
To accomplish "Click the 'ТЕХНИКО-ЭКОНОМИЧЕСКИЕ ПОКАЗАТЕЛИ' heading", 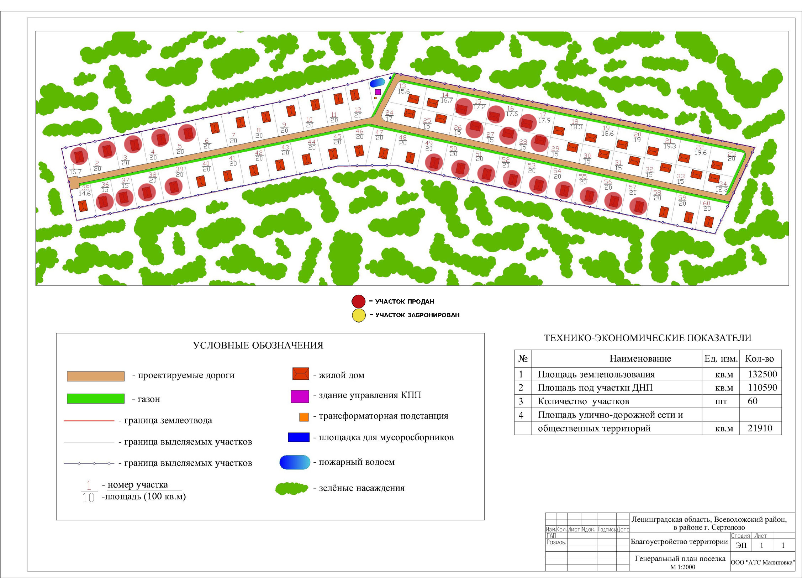I will click(x=648, y=338).
